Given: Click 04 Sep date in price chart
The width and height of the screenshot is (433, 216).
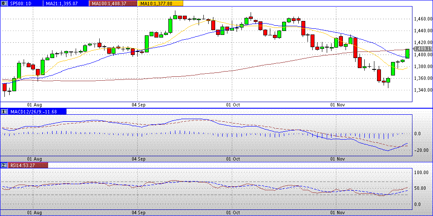Looking at the screenshot, I should click(139, 105).
